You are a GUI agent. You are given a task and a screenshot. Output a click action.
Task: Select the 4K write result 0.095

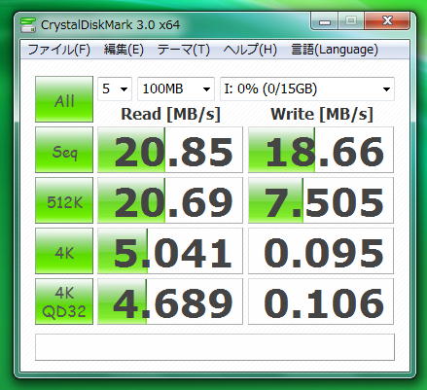coord(321,251)
